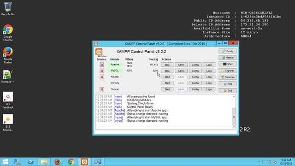Viewport: 295px width, 166px height.
Task: Open the Recycle Bin desktop icon
Action: click(x=8, y=8)
